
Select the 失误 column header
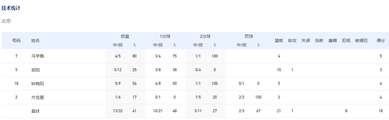tap(306, 40)
